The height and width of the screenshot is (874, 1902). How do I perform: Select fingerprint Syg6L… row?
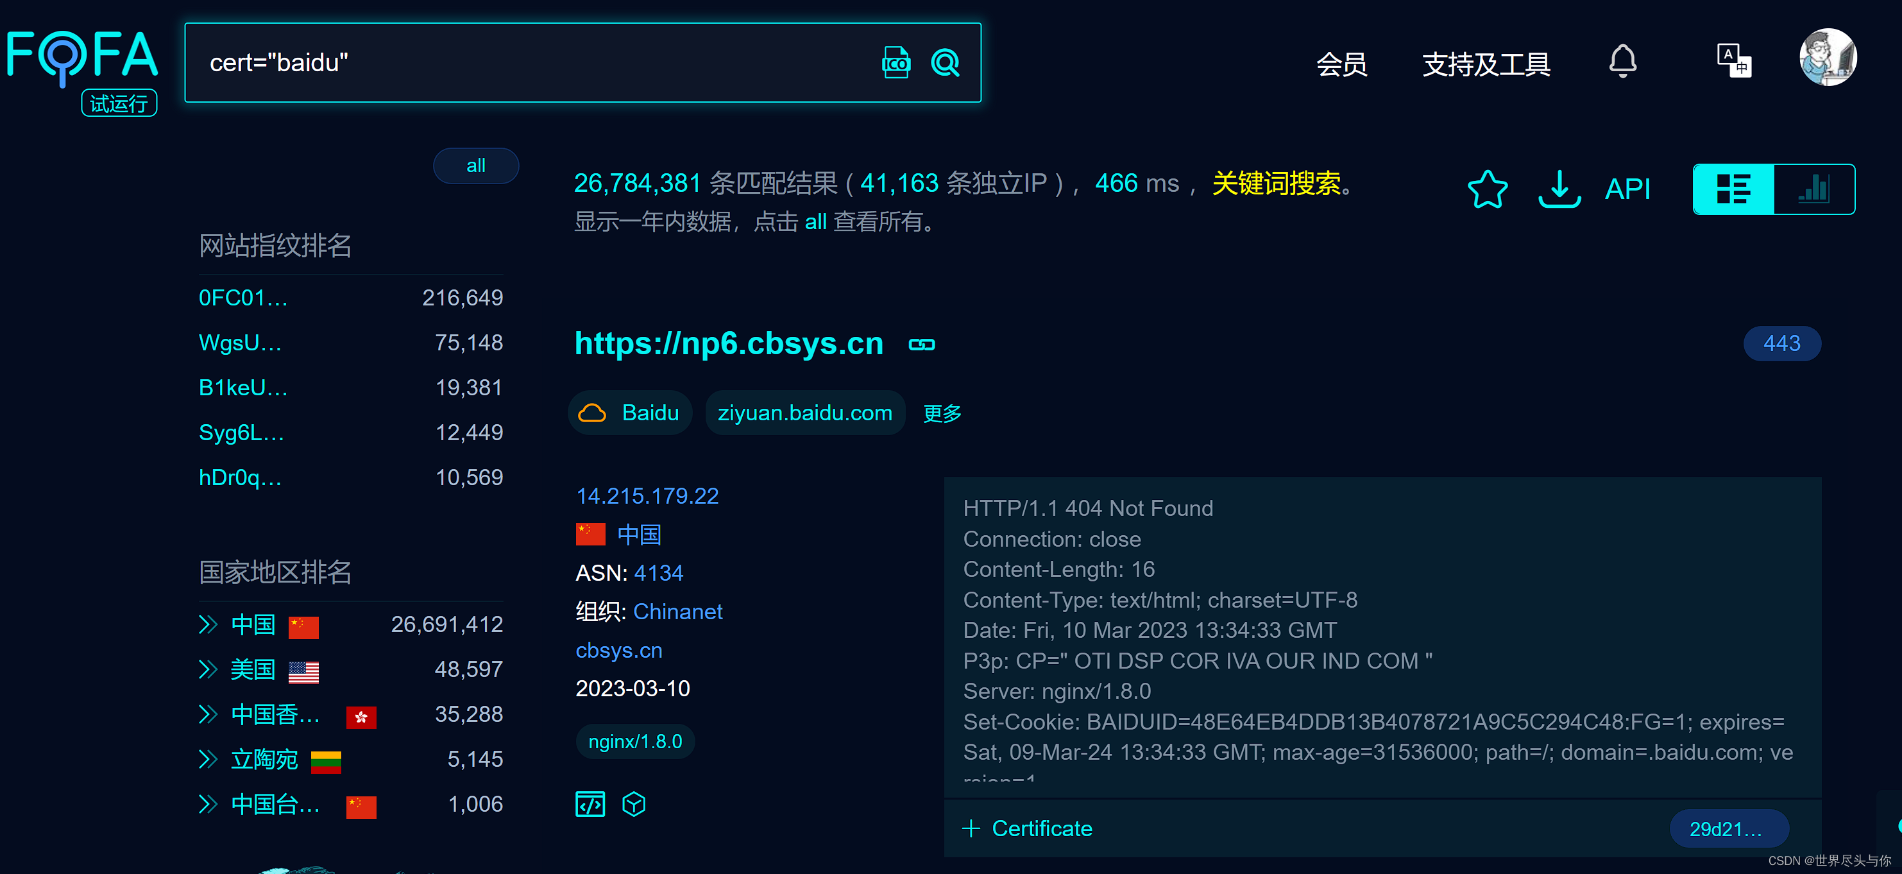point(351,433)
